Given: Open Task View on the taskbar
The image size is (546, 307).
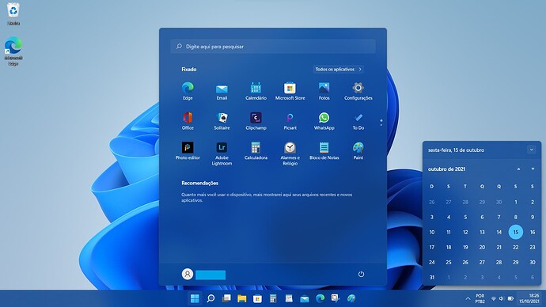Looking at the screenshot, I should click(226, 298).
